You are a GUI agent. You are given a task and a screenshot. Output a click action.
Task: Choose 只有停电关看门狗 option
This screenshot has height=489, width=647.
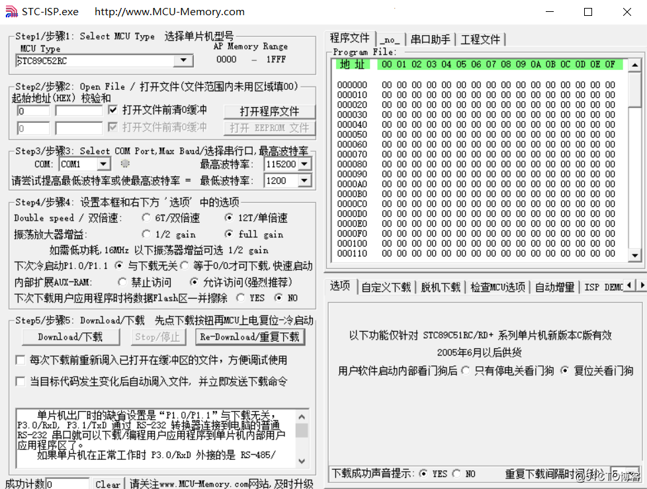click(x=466, y=371)
